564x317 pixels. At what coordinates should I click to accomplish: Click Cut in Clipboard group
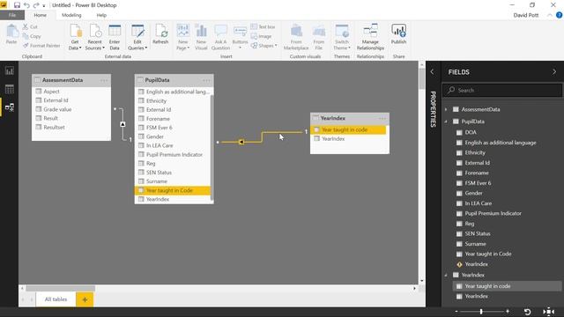[x=30, y=27]
